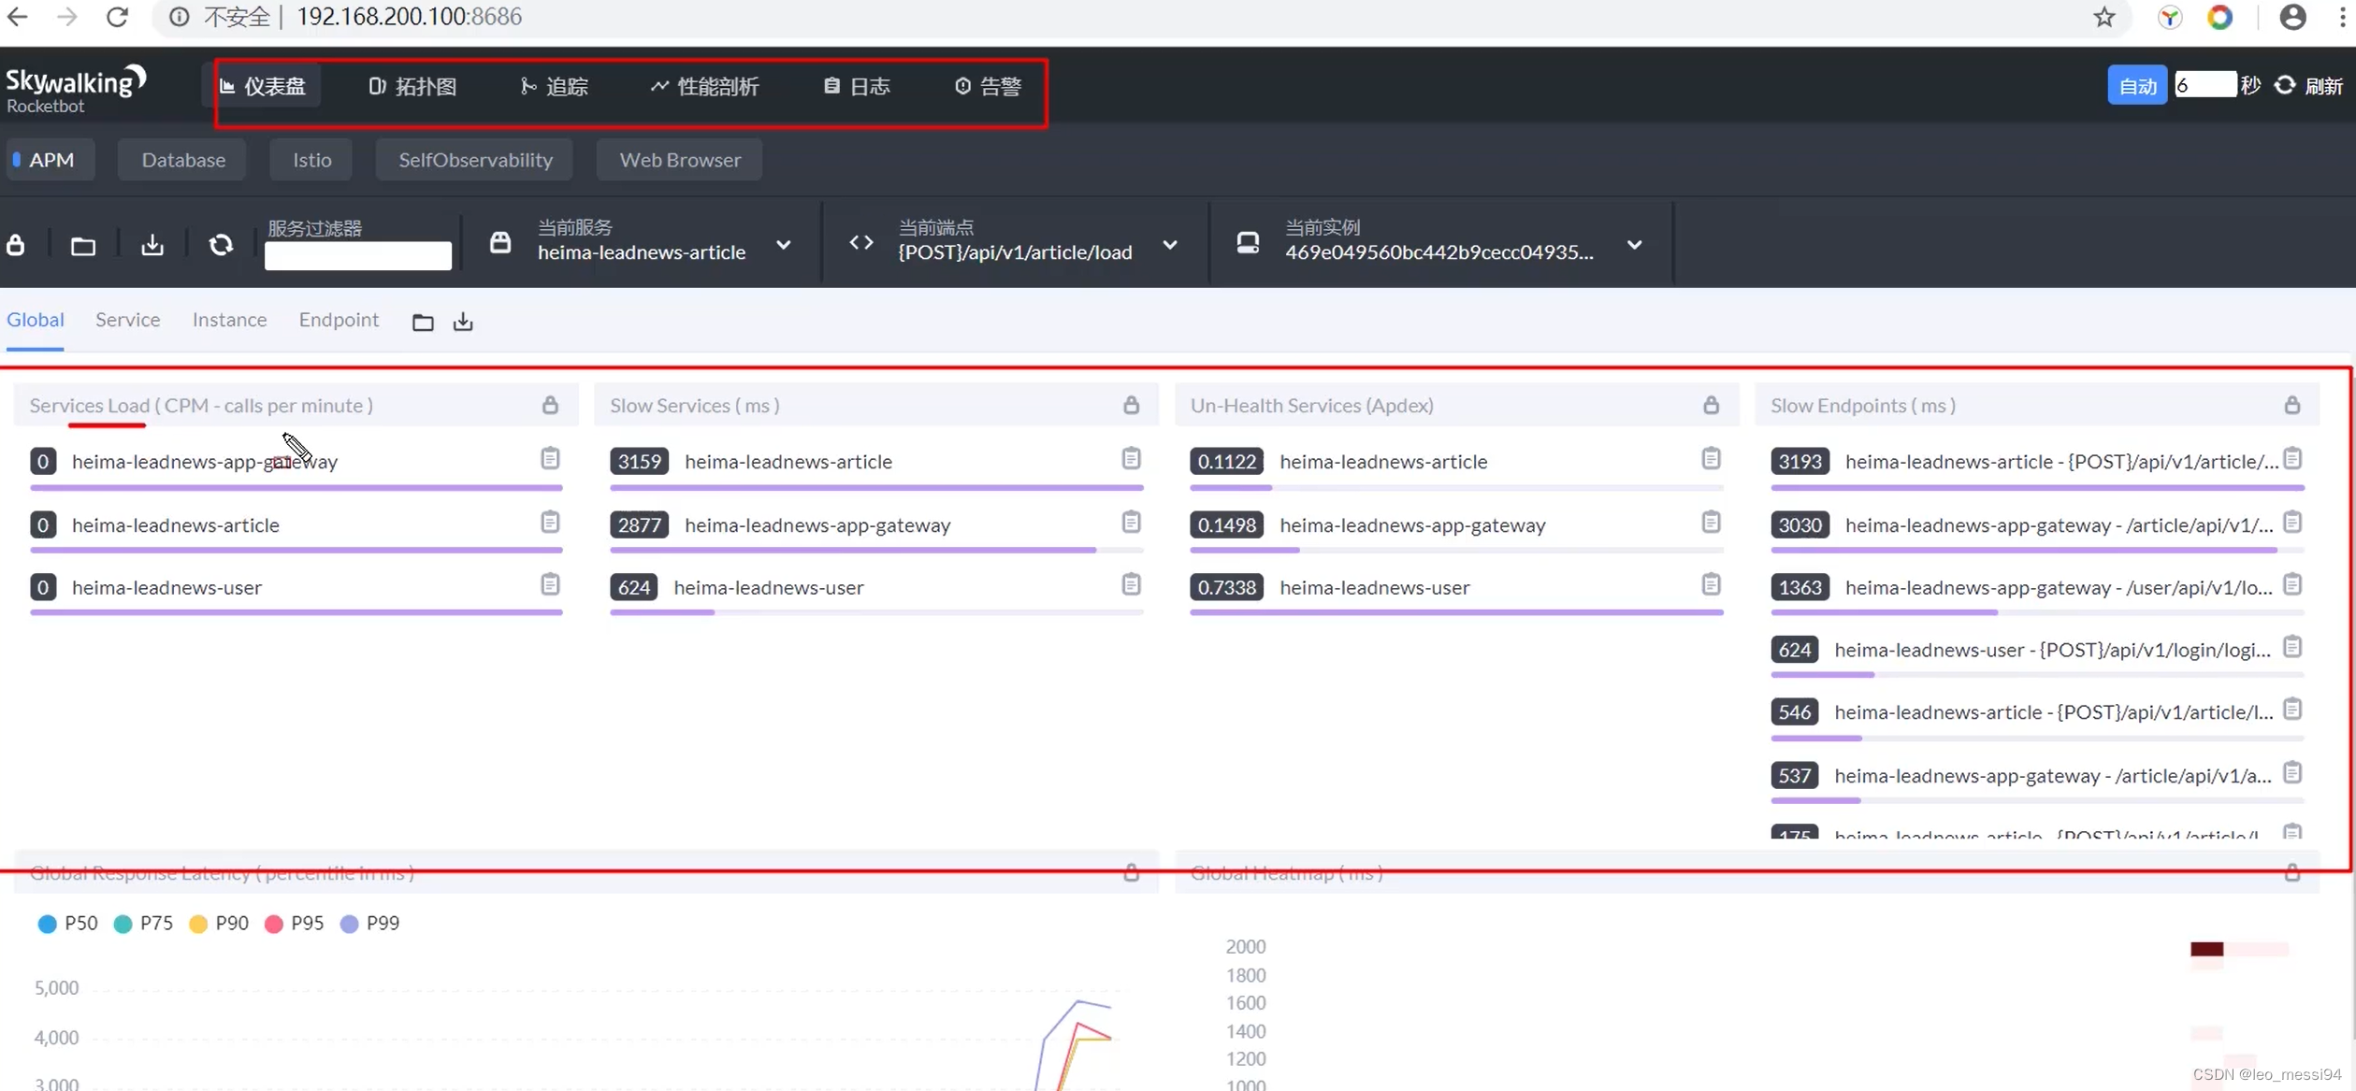Copy heima-leadnews-app-gateway name in Slow Services
This screenshot has width=2356, height=1091.
(1131, 522)
